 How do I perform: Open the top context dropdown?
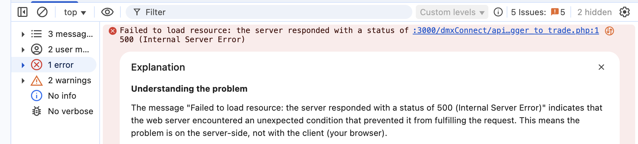point(75,12)
